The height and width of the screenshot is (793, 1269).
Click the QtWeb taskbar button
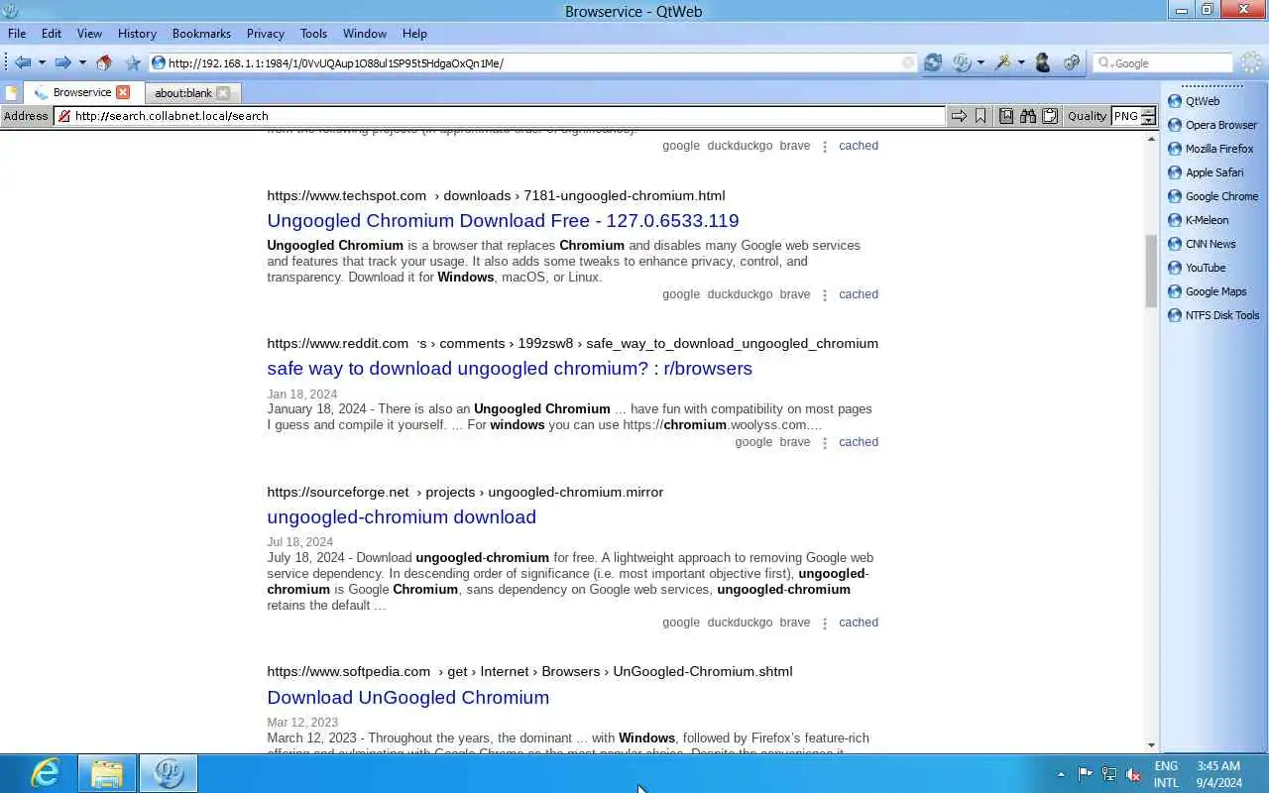pos(168,773)
